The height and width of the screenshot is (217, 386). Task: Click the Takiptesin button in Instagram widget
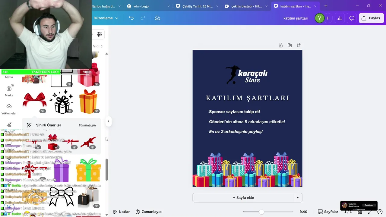coord(369,205)
